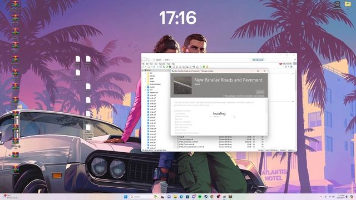Expand the update folder tree node

pos(146,87)
